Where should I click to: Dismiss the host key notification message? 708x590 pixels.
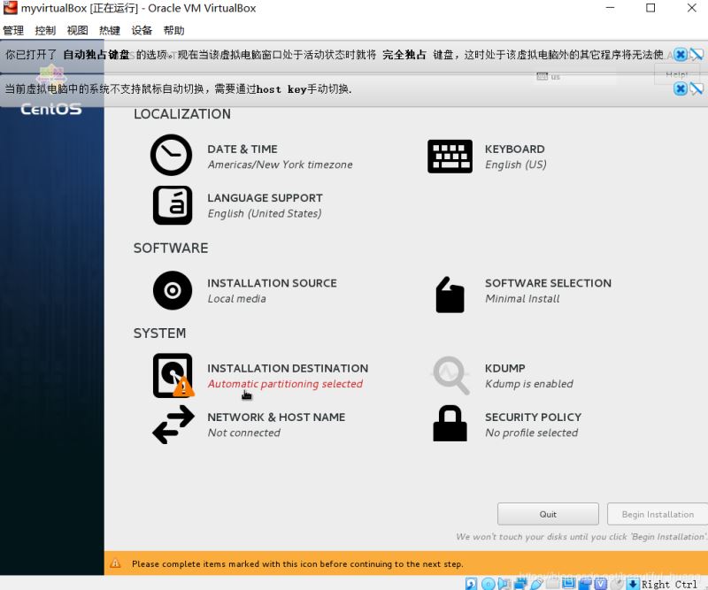coord(681,88)
